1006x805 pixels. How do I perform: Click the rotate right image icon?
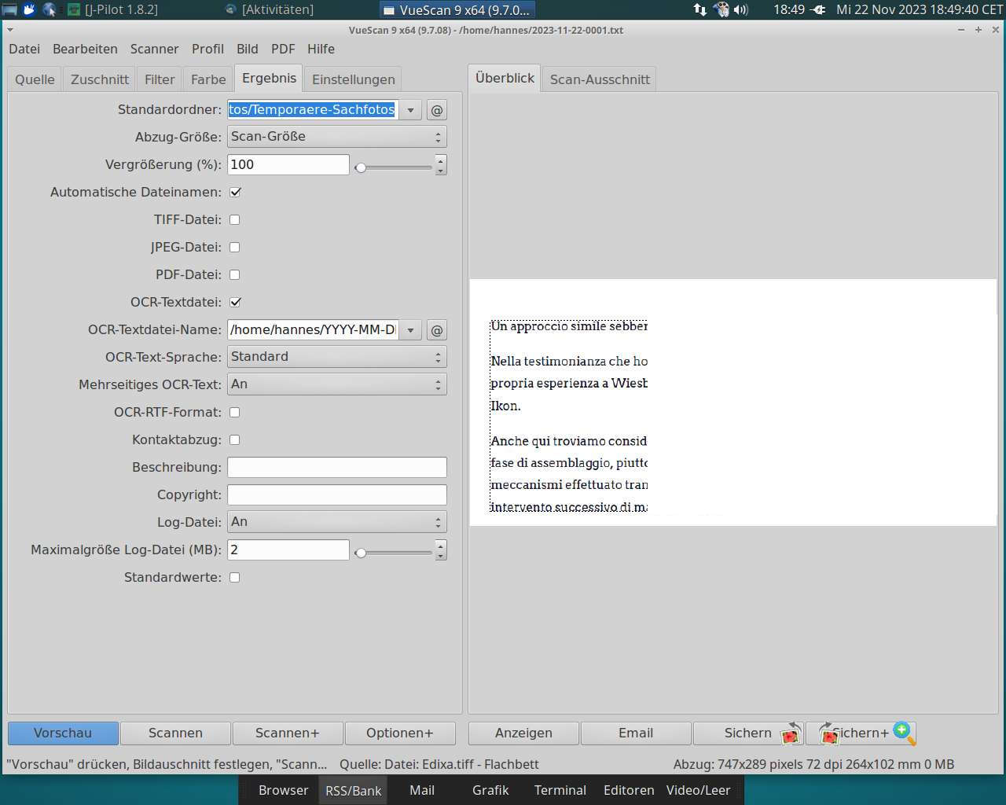(x=828, y=733)
